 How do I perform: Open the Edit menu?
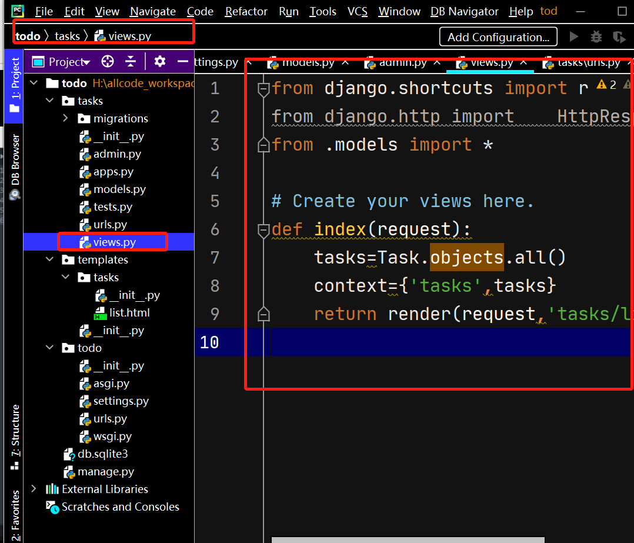[74, 11]
